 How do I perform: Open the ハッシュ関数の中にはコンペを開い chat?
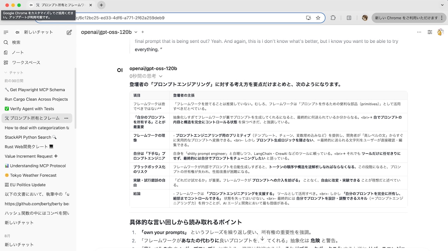pyautogui.click(x=37, y=213)
